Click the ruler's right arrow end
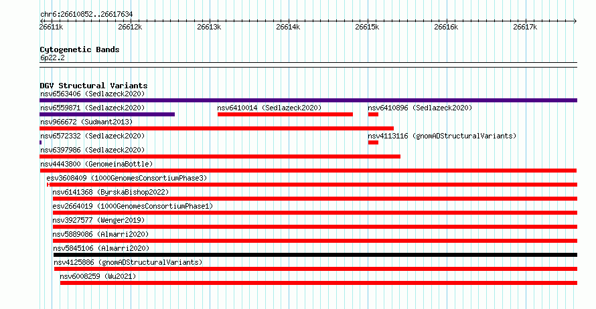This screenshot has height=309, width=596. [575, 21]
